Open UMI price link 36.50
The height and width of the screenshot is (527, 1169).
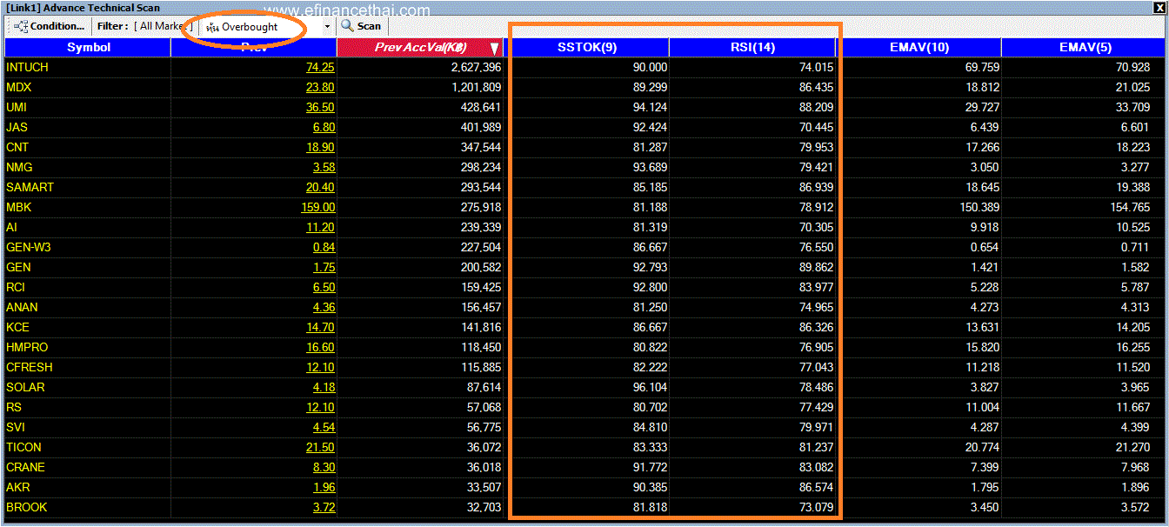[320, 107]
